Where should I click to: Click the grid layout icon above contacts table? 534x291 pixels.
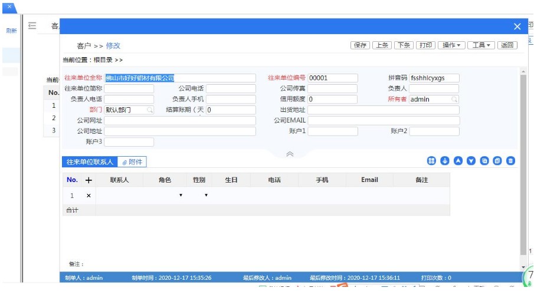(431, 161)
